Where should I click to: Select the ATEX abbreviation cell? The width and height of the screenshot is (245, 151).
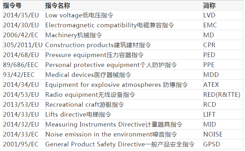[211, 85]
